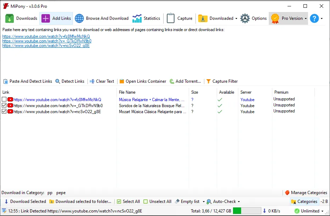
Task: Click the Auto-Check icon
Action: click(x=209, y=202)
